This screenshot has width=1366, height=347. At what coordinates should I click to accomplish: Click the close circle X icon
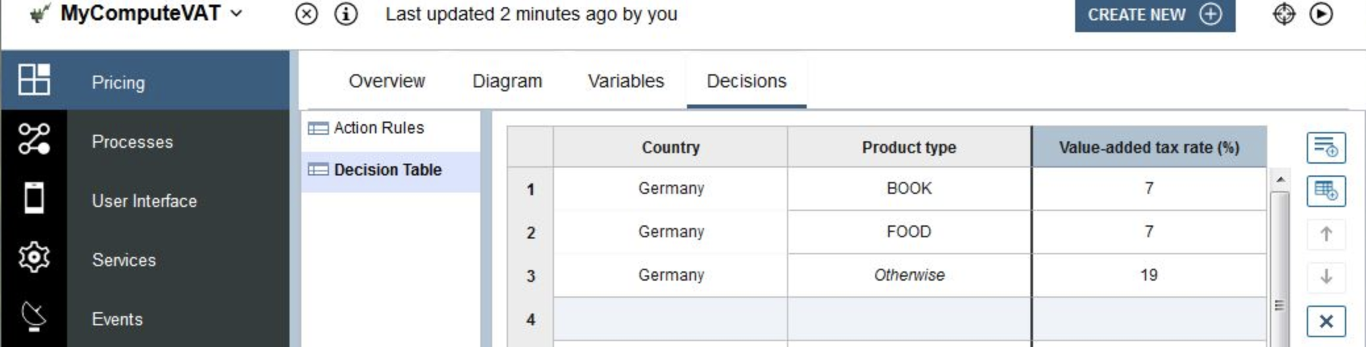(306, 14)
